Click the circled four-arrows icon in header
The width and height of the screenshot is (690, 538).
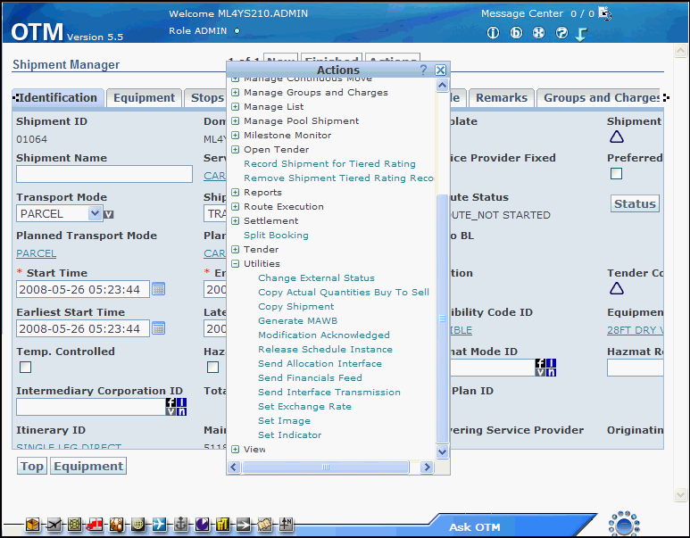(538, 33)
